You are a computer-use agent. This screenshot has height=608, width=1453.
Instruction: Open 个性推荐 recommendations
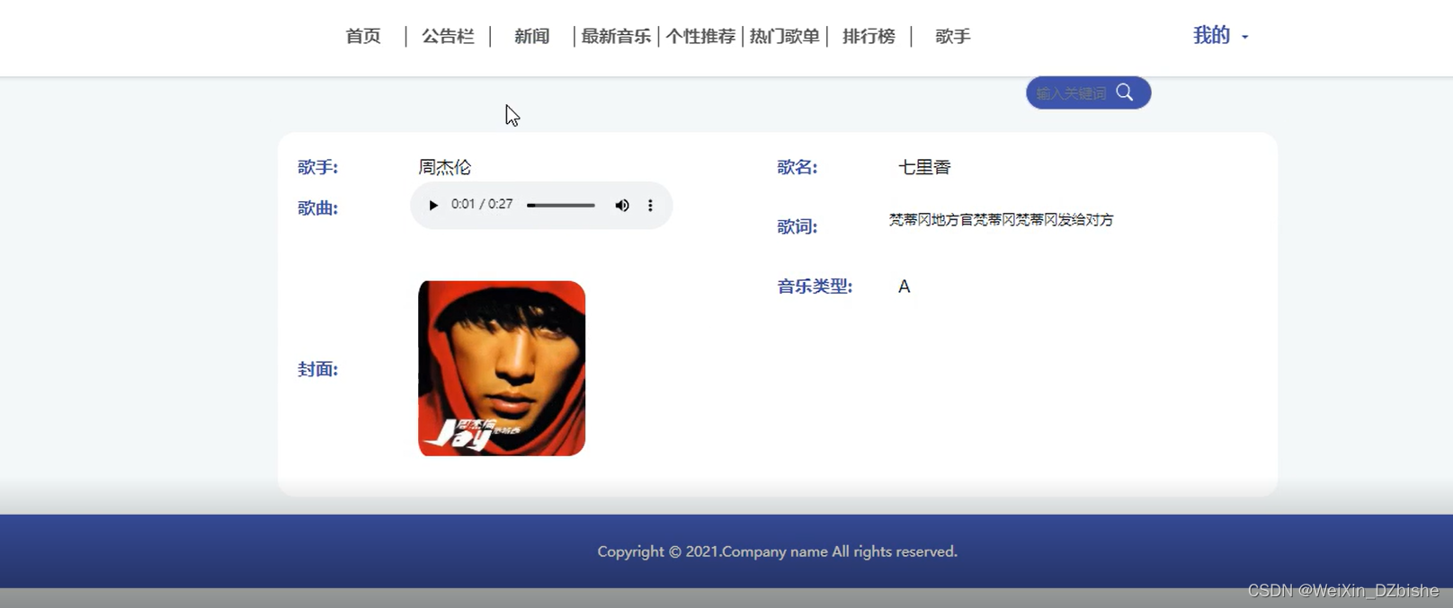click(x=700, y=36)
